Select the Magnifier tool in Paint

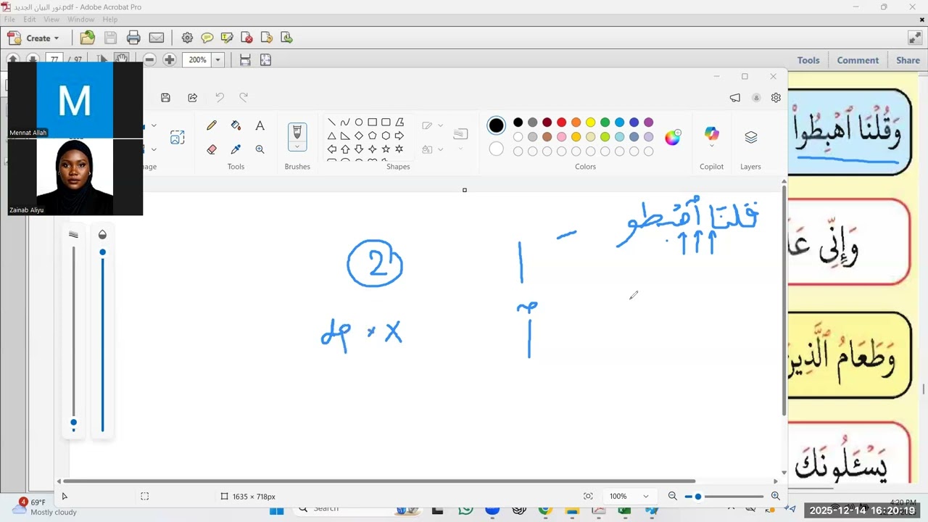(x=260, y=149)
